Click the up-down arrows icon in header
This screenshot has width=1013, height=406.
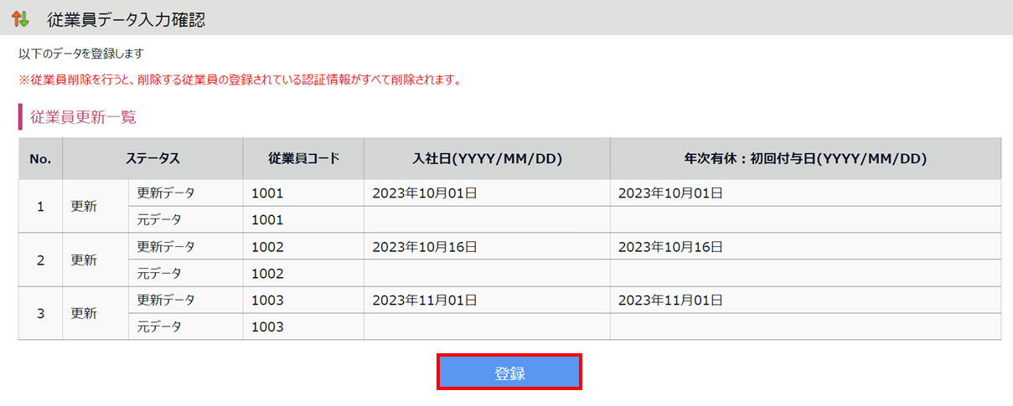coord(20,19)
